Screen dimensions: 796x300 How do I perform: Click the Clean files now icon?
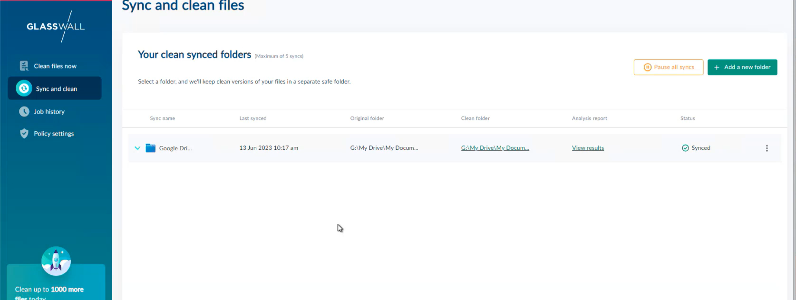tap(24, 66)
